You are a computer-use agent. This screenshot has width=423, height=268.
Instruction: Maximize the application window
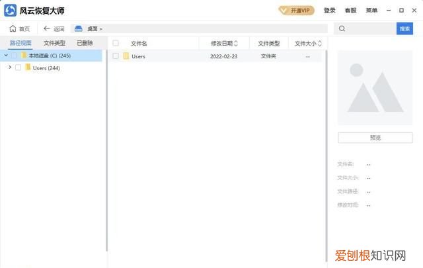coord(401,11)
